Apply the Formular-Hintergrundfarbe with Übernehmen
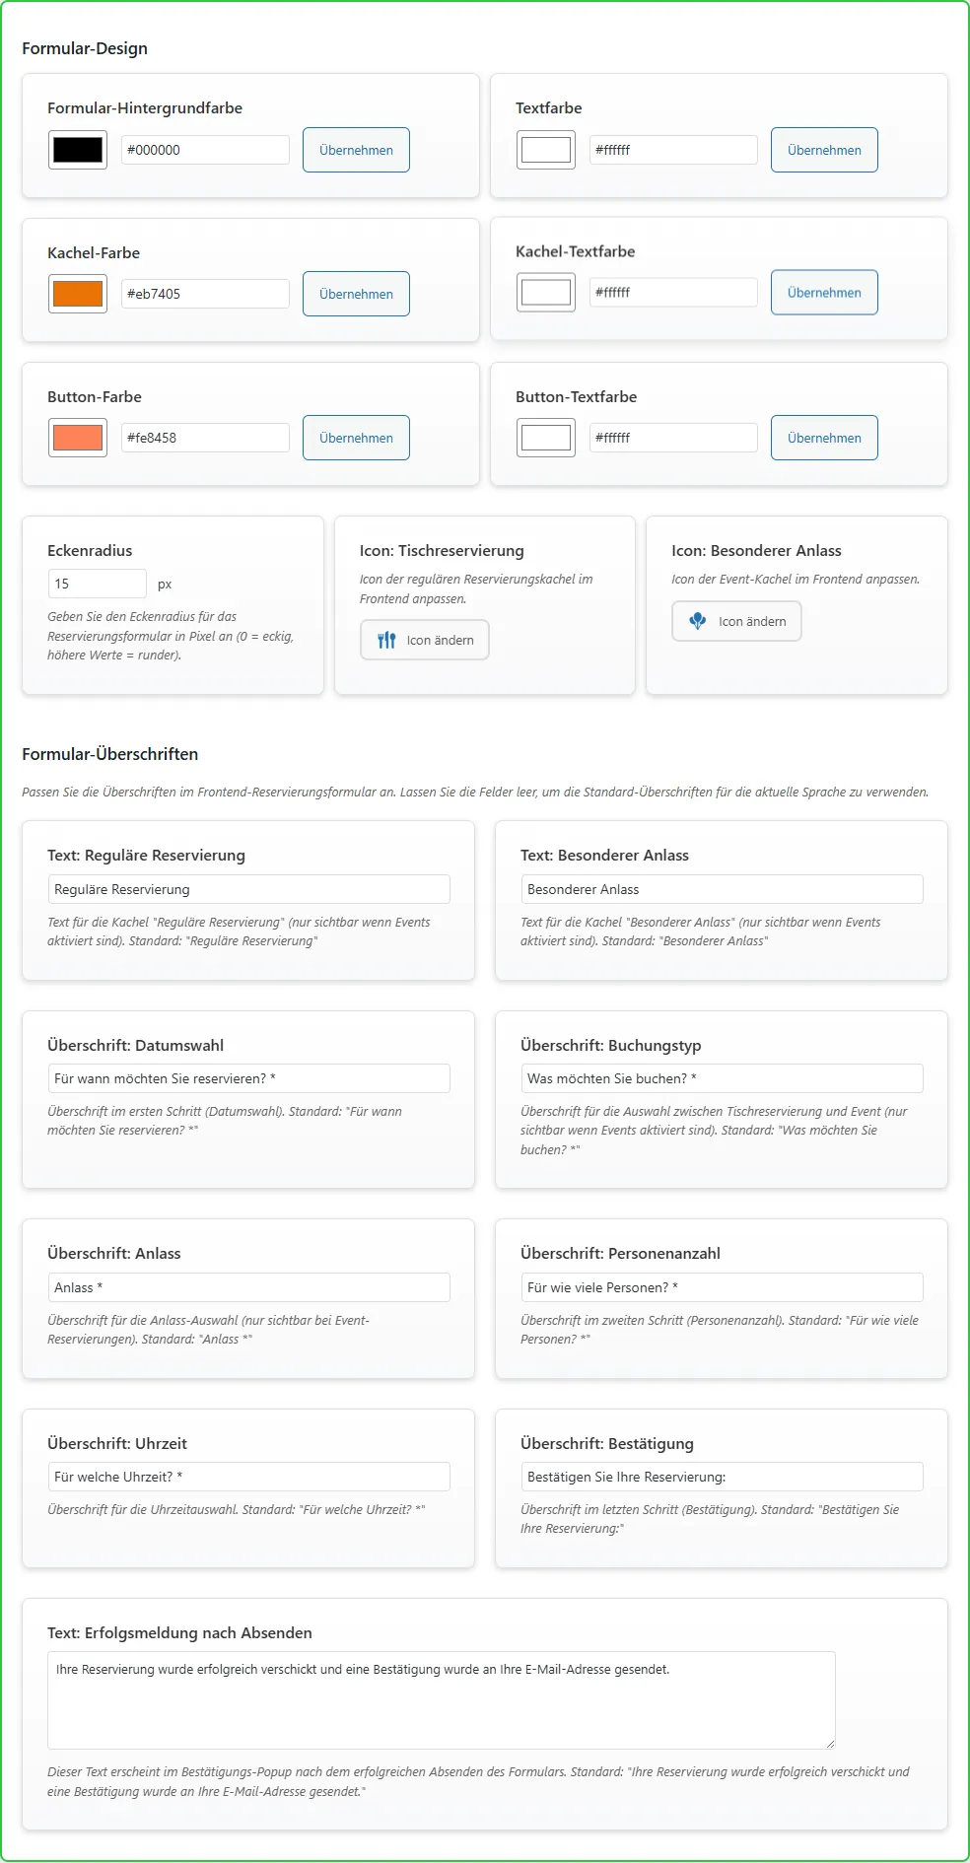 356,150
